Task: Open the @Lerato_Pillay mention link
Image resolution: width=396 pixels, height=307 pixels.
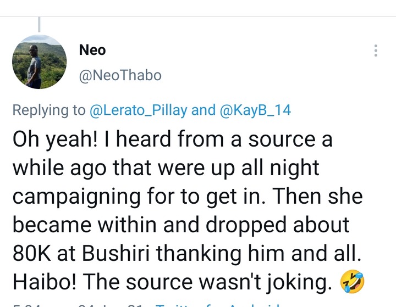Action: pos(138,110)
